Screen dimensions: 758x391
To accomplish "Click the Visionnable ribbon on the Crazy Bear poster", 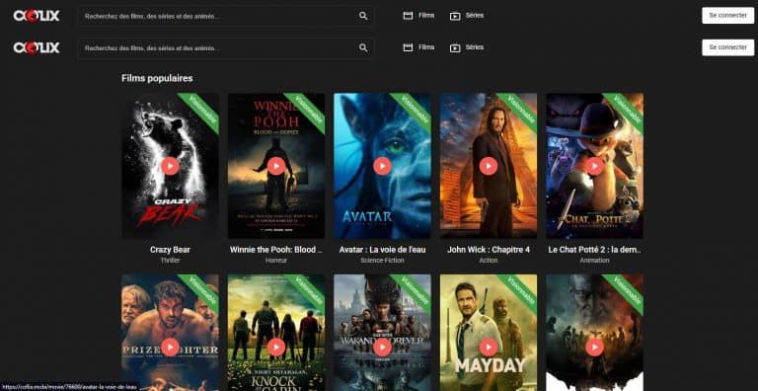I will (x=201, y=111).
